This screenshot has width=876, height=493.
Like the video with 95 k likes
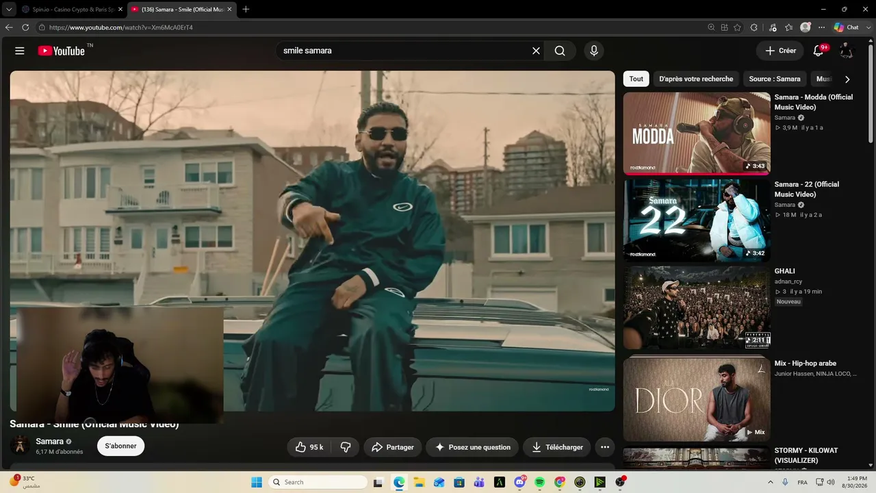[x=309, y=447]
